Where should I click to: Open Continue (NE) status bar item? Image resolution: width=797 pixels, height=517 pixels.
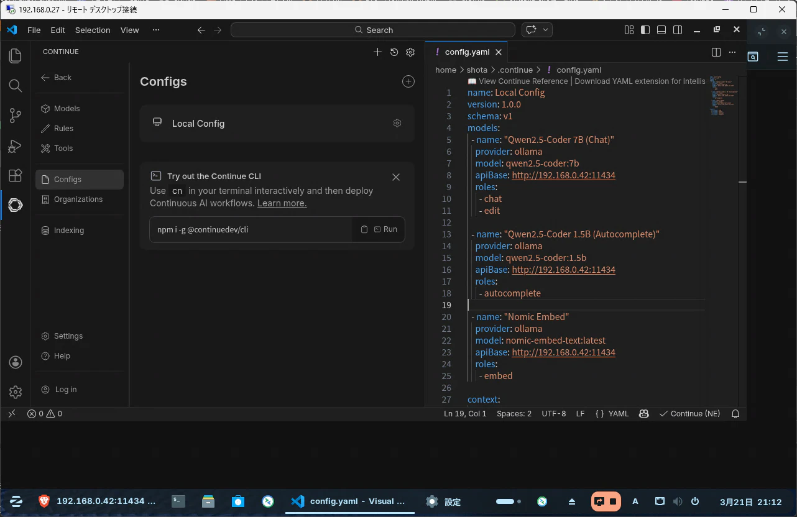point(689,414)
